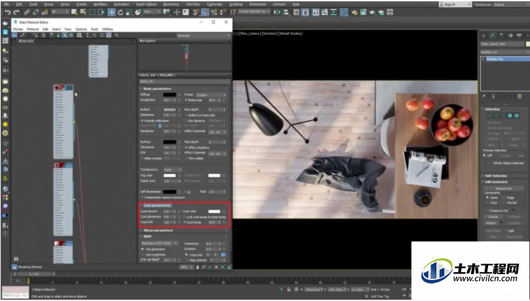Toggle the Schematic/Material Editor toolbar icon
The image size is (530, 301).
coord(344,12)
